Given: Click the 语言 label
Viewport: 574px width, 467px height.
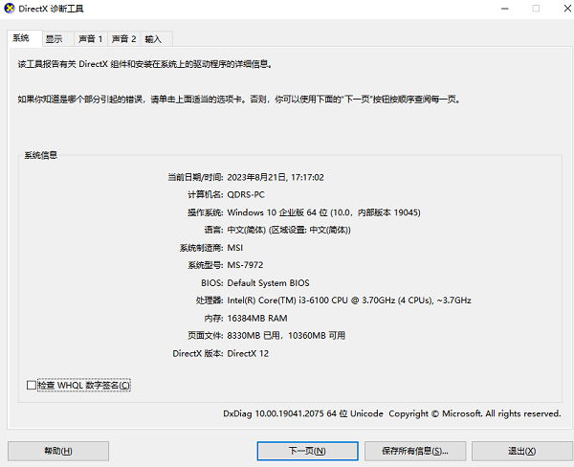Looking at the screenshot, I should 213,230.
